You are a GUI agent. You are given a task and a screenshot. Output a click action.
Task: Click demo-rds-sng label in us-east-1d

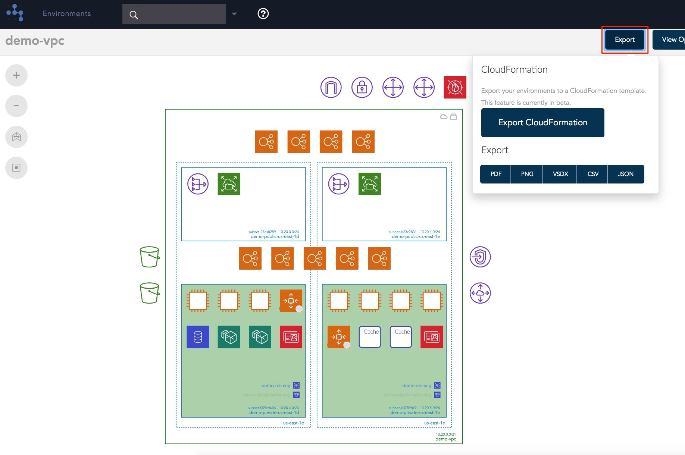point(276,386)
